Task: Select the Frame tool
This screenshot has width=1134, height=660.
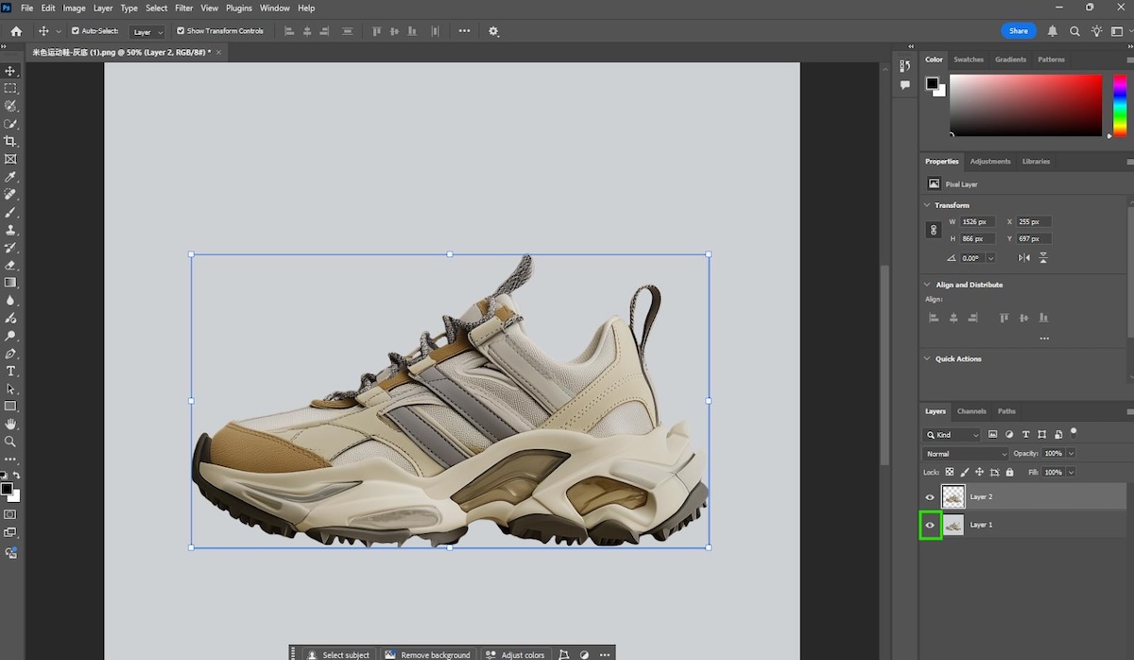Action: coord(10,159)
